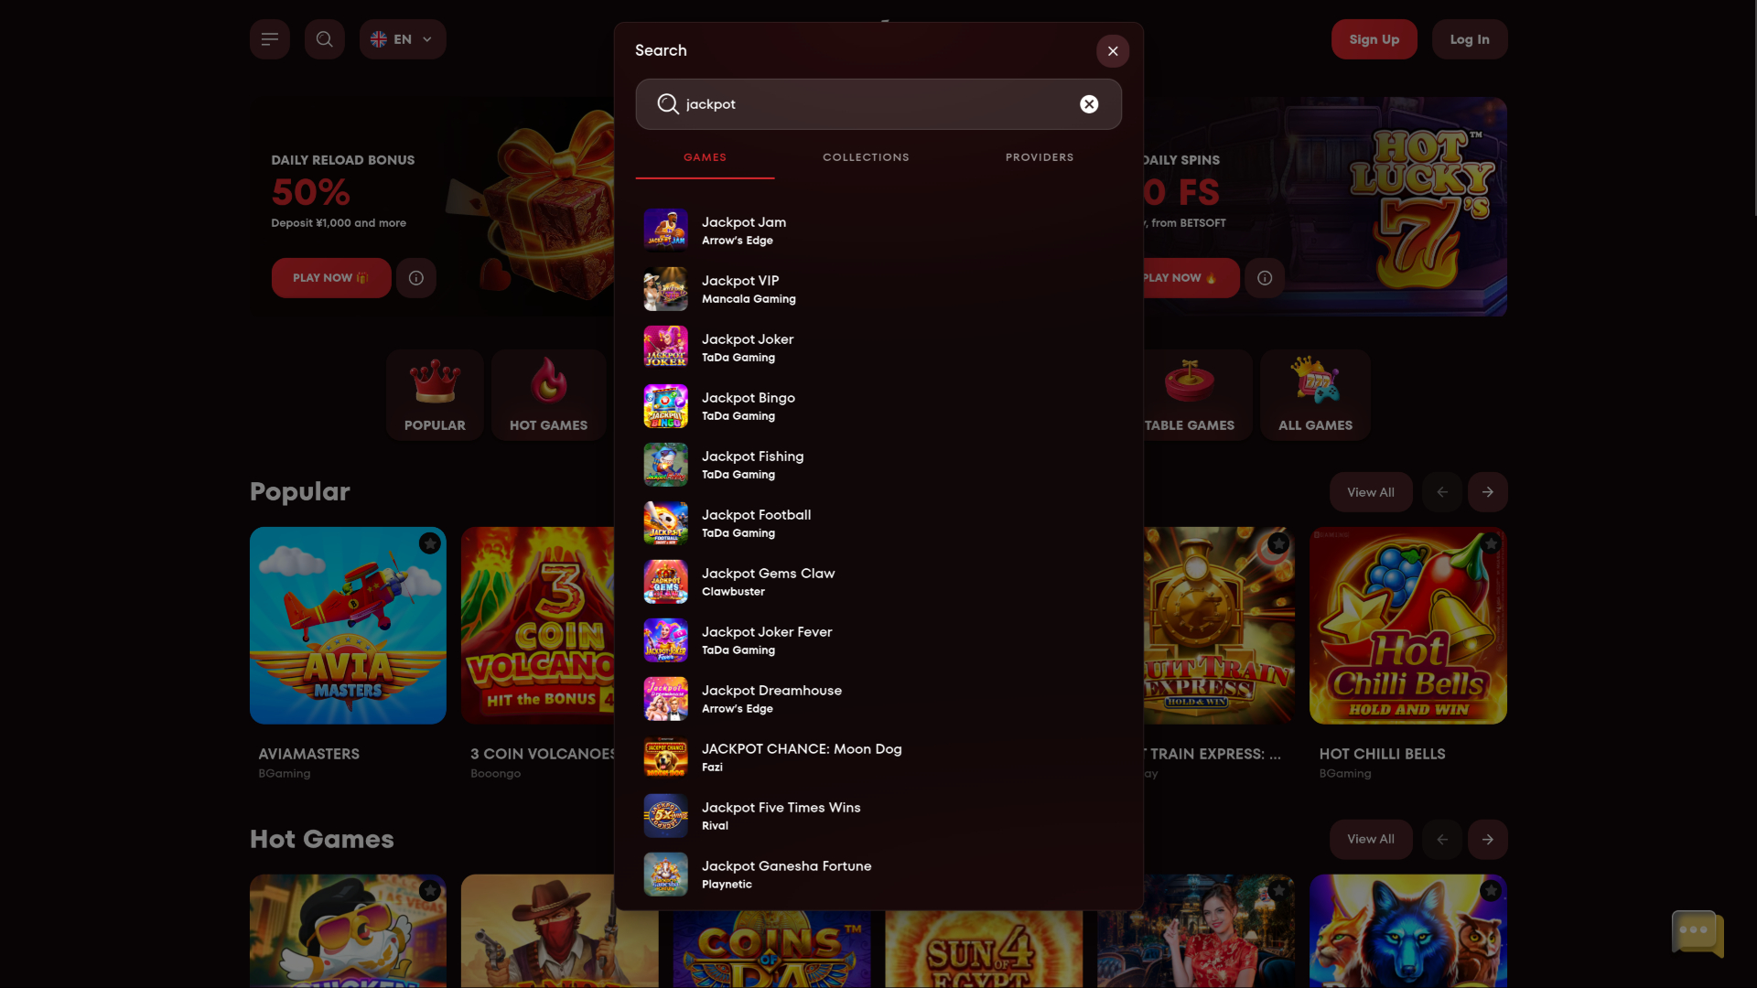Viewport: 1757px width, 988px height.
Task: Select JACKPOT CHANCE: Moon Dog result
Action: point(878,757)
